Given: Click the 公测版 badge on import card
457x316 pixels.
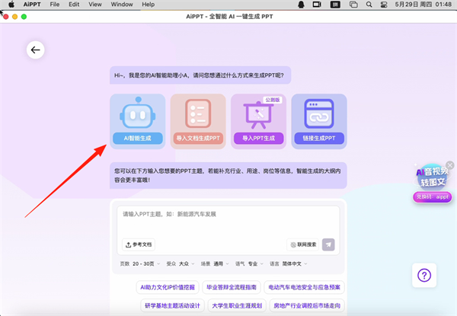Looking at the screenshot, I should tap(273, 100).
